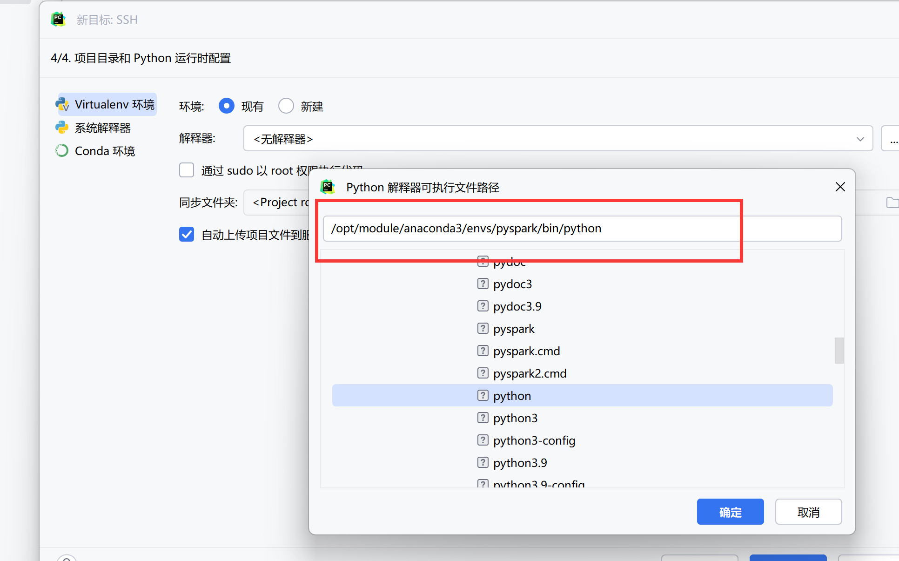The height and width of the screenshot is (561, 899).
Task: Select the new environment (新建) radio button
Action: click(286, 106)
